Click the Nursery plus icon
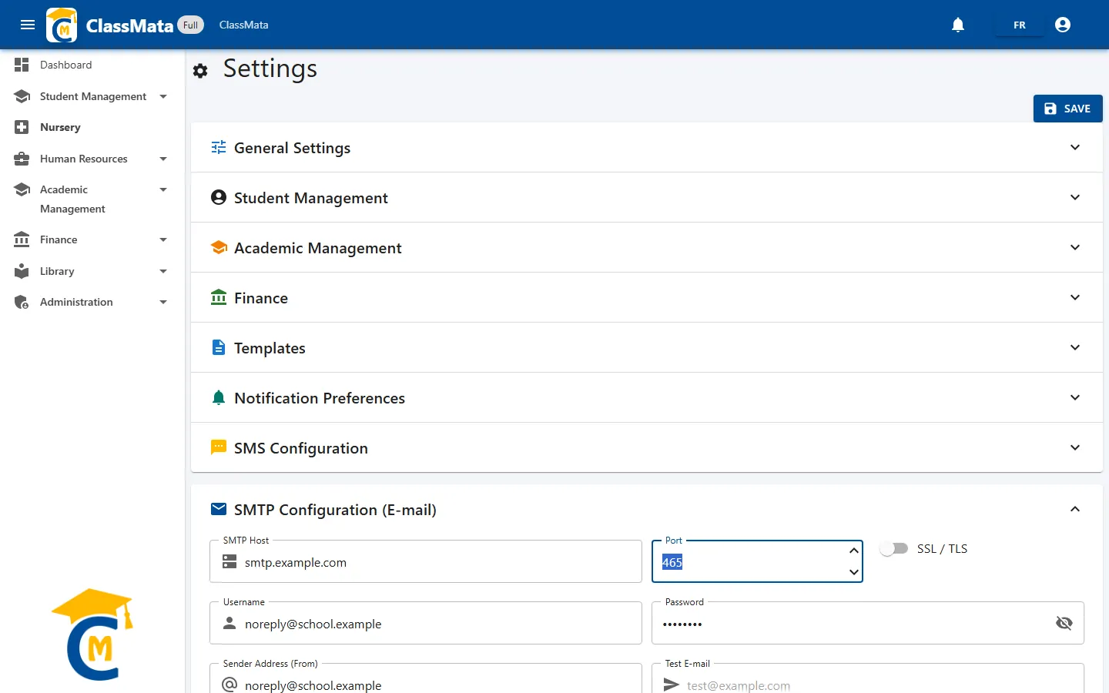This screenshot has height=693, width=1109. tap(22, 127)
